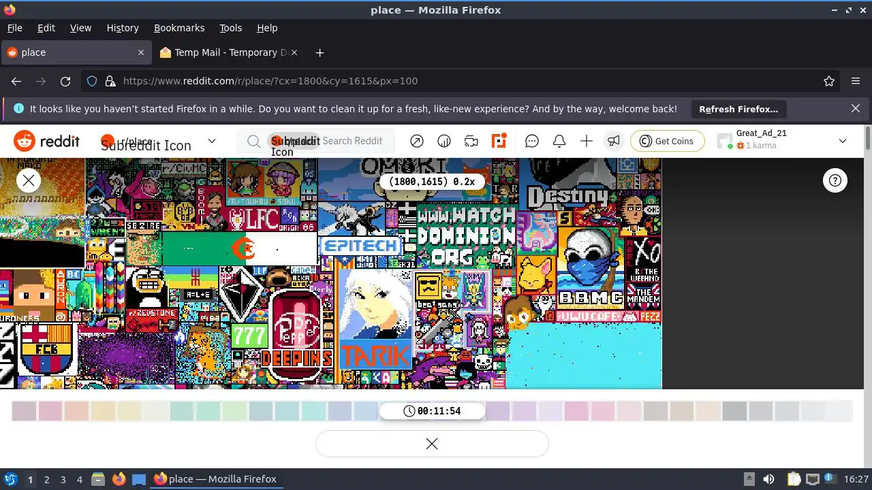Click the cooldown timer 00:11:54
The width and height of the screenshot is (872, 490).
click(432, 411)
